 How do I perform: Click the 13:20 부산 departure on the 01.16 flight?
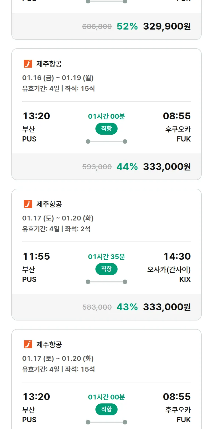tap(36, 116)
